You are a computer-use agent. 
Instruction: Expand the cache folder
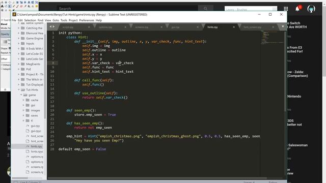(x=23, y=100)
